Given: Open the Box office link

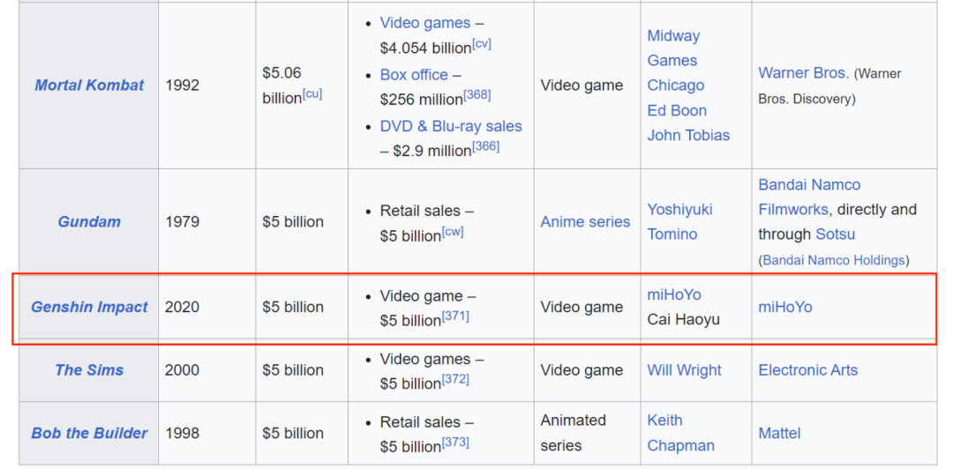Looking at the screenshot, I should (x=414, y=75).
